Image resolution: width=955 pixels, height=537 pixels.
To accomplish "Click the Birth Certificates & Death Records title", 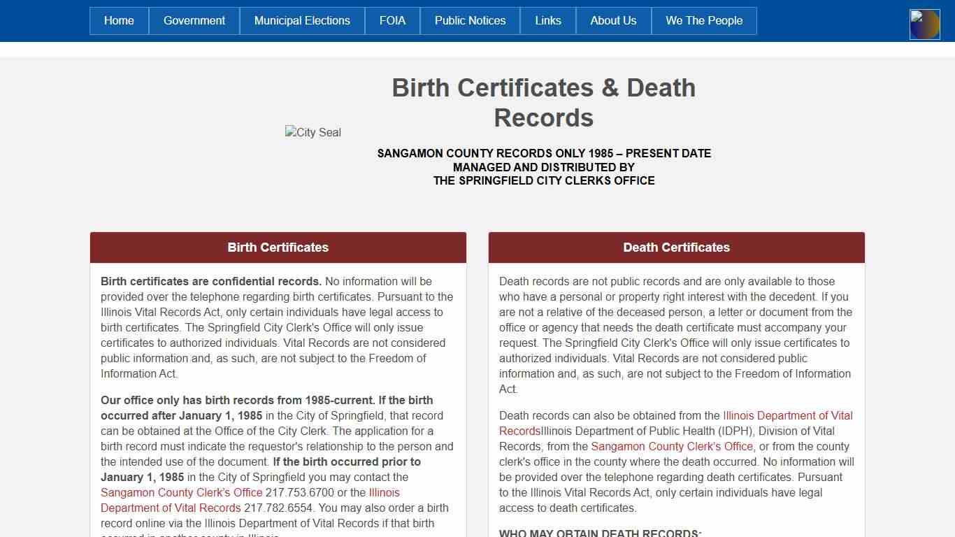I will (543, 103).
